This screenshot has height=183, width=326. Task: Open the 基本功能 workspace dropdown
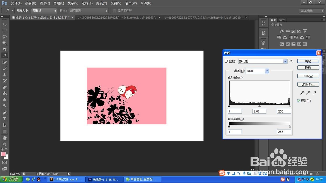(312, 11)
